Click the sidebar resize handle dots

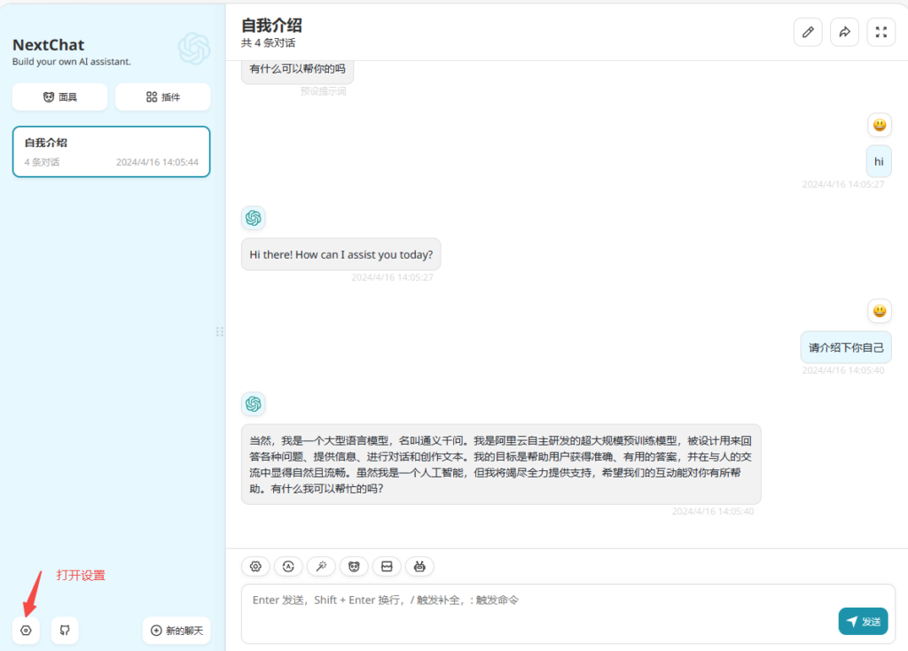point(219,332)
